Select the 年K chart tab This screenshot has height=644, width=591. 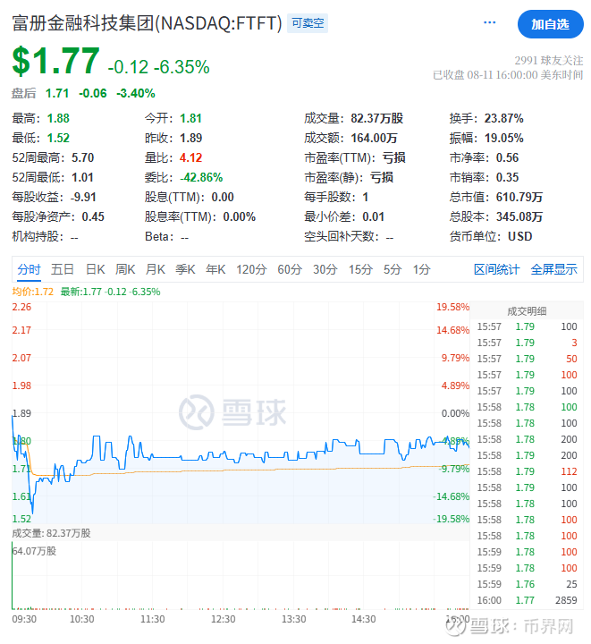tap(215, 269)
